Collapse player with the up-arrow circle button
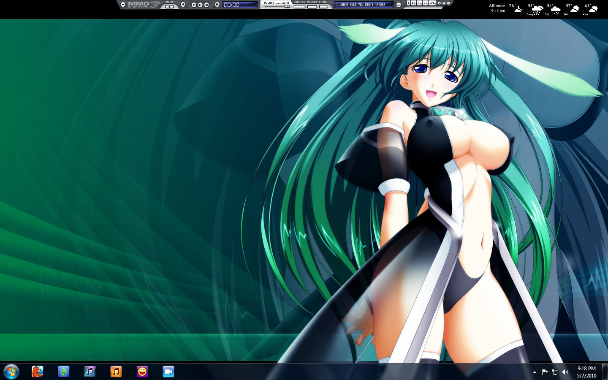608x380 pixels. 123,5
